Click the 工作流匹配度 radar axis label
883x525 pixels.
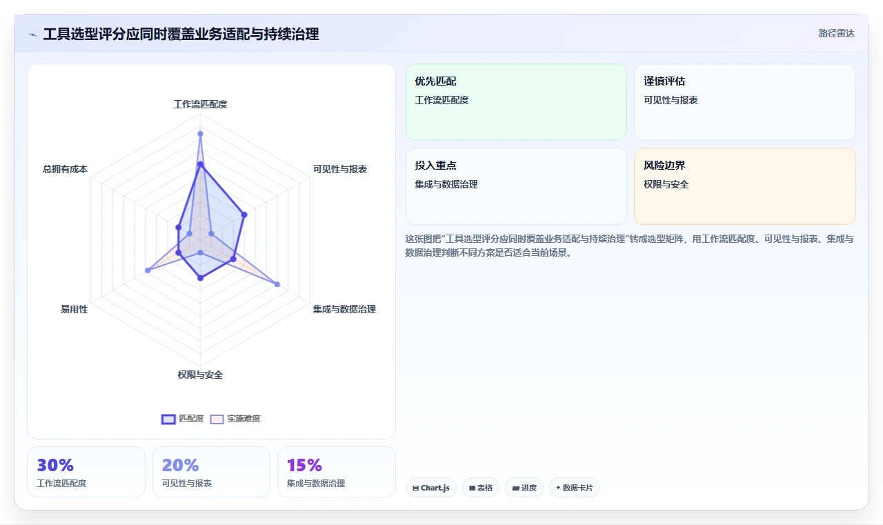(200, 104)
